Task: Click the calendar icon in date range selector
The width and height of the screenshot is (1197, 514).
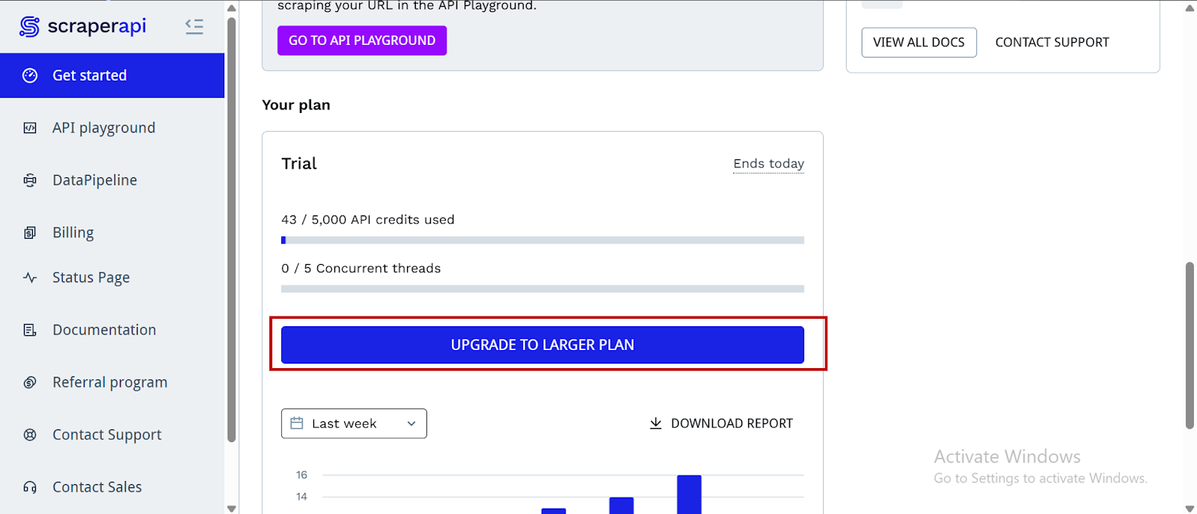Action: pyautogui.click(x=297, y=423)
